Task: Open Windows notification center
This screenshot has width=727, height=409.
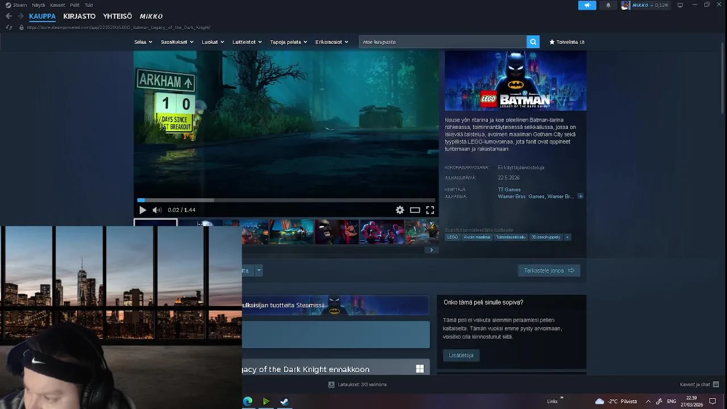Action: [x=713, y=401]
